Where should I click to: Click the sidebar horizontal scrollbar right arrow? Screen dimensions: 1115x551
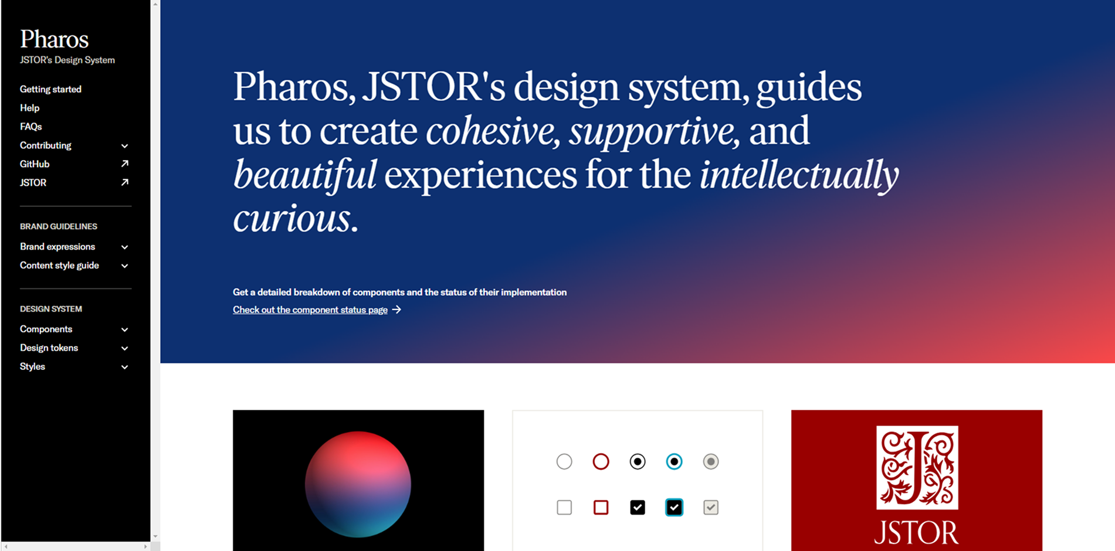click(145, 546)
